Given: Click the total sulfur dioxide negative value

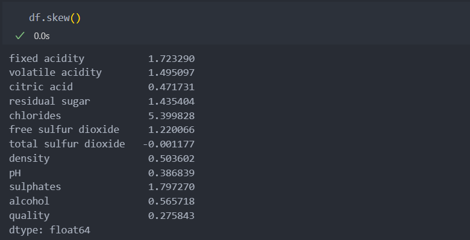Looking at the screenshot, I should pos(169,144).
